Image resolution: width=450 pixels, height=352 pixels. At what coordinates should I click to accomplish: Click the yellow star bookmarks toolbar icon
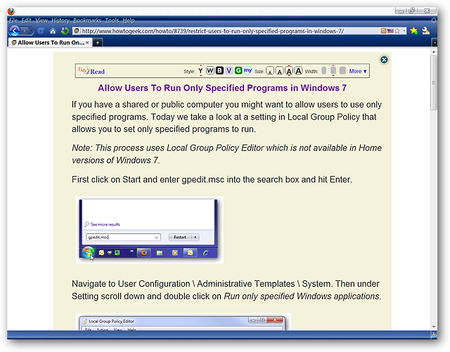click(413, 31)
